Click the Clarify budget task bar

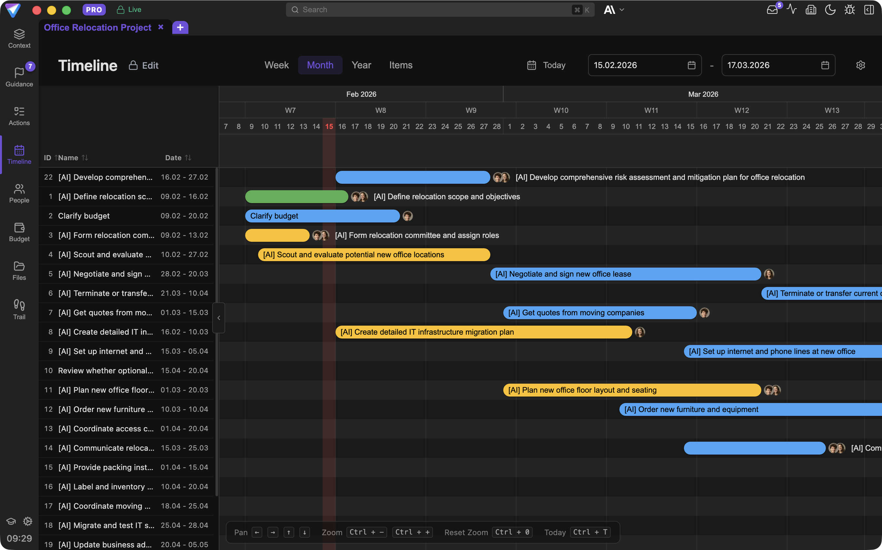pyautogui.click(x=323, y=216)
